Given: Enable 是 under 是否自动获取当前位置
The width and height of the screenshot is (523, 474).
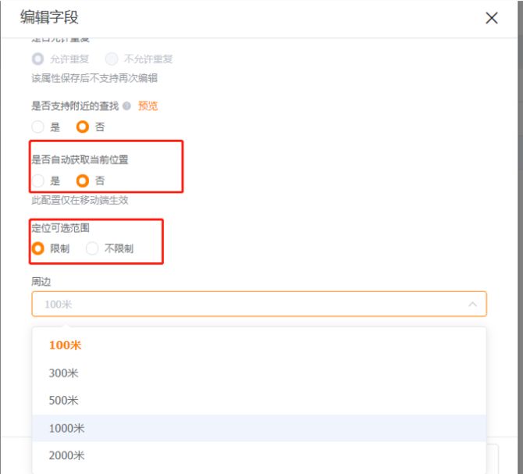Looking at the screenshot, I should 37,180.
